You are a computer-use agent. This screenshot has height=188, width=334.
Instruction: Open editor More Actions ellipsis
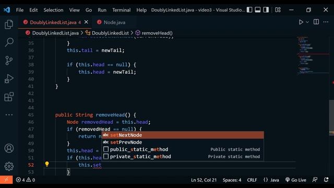pyautogui.click(x=326, y=22)
